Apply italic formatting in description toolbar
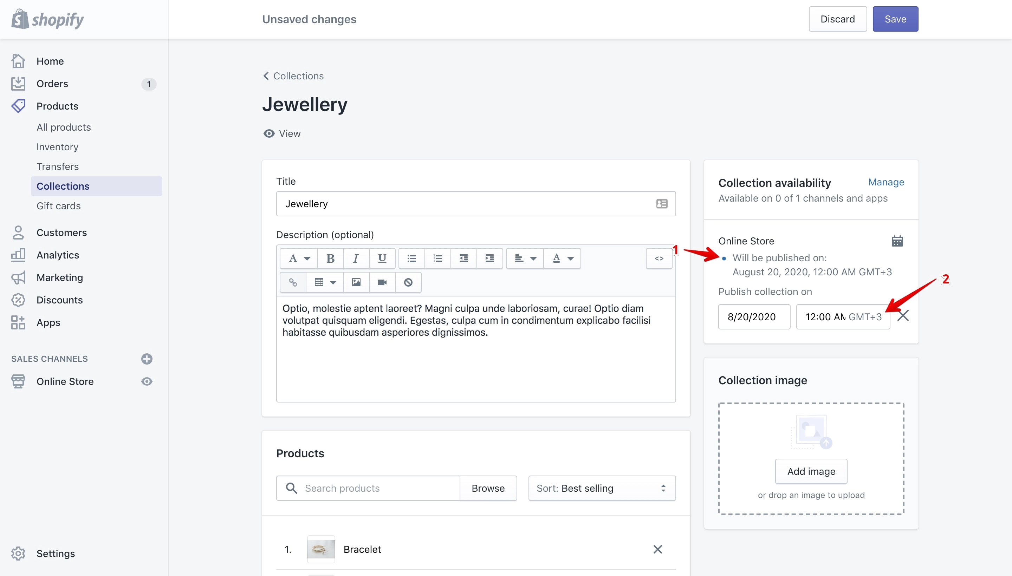This screenshot has width=1012, height=576. [x=356, y=259]
